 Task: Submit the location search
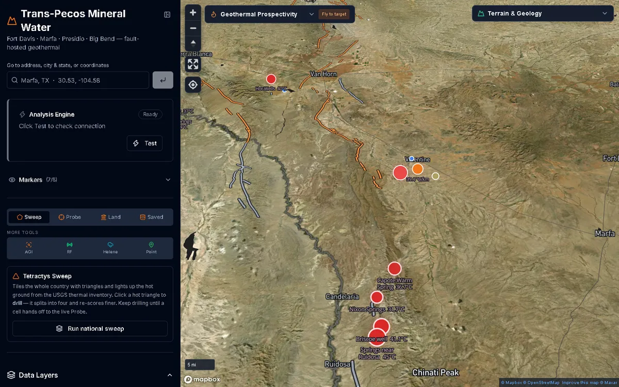163,80
